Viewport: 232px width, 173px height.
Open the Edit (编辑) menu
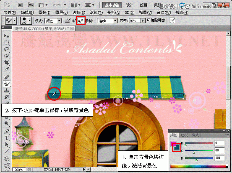coord(27,13)
